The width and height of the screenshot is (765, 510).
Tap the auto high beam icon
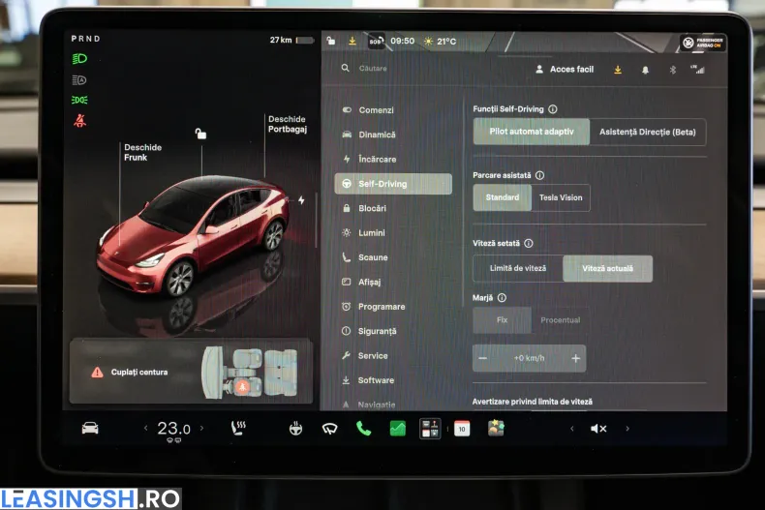79,79
